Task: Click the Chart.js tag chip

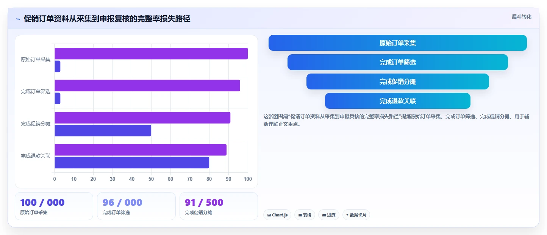Action: pos(277,215)
